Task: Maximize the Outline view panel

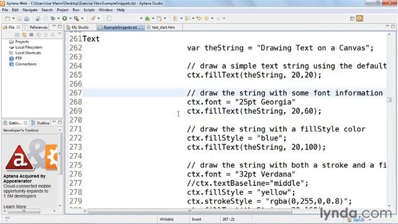Action: click(60, 123)
